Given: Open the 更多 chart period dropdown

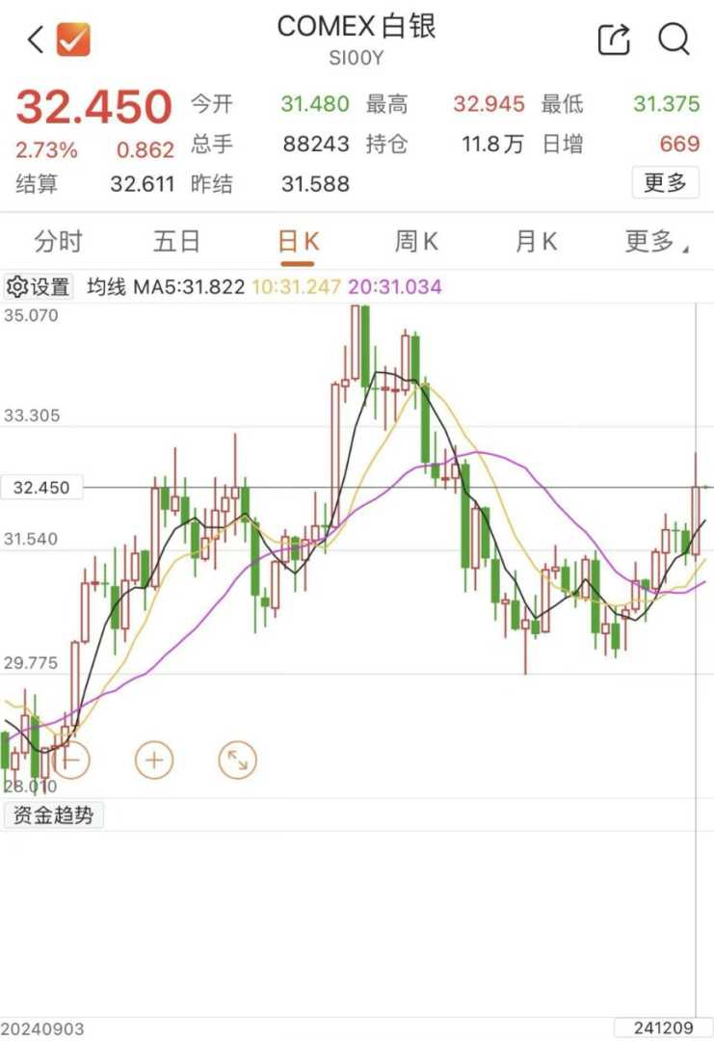Looking at the screenshot, I should click(655, 242).
